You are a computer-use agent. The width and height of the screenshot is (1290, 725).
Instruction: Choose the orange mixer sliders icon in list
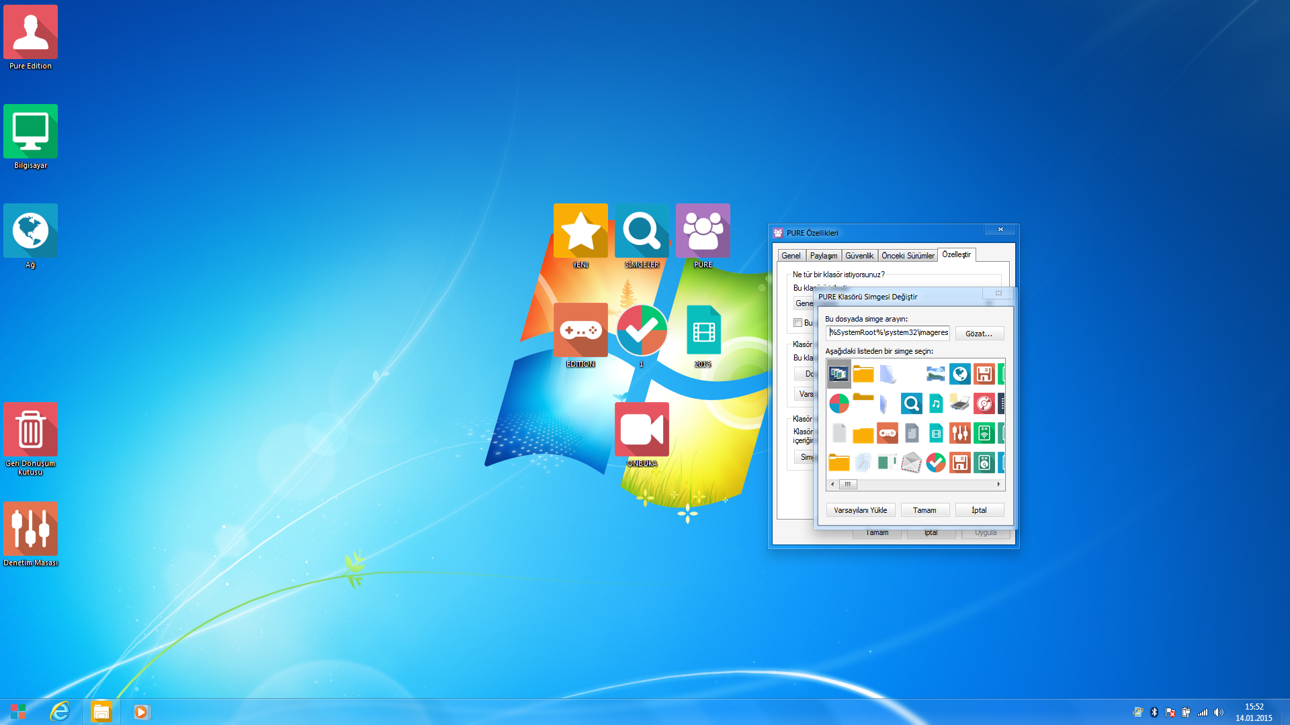point(960,433)
